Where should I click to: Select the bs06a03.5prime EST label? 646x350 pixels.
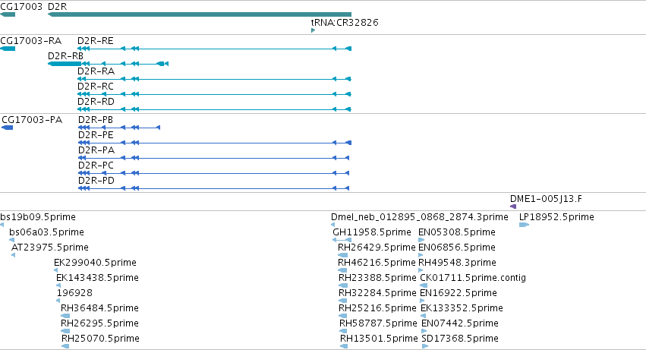(x=46, y=232)
